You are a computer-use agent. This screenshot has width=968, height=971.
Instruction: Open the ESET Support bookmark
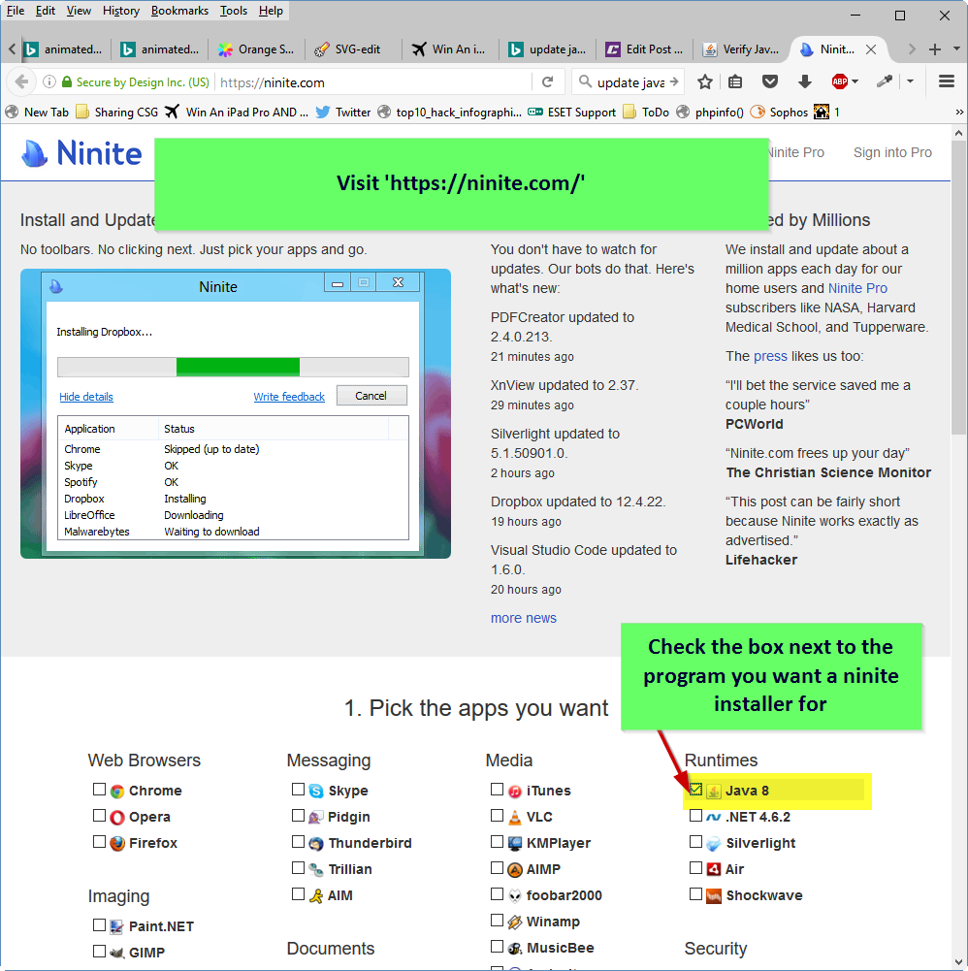click(571, 113)
